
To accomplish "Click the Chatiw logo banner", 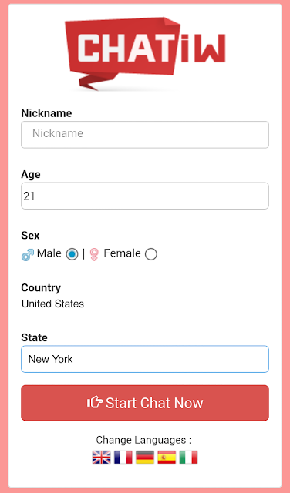I will 145,53.
